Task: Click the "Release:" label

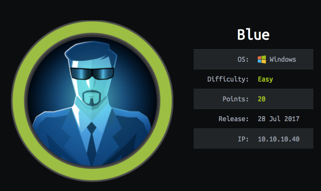Action: tap(233, 119)
